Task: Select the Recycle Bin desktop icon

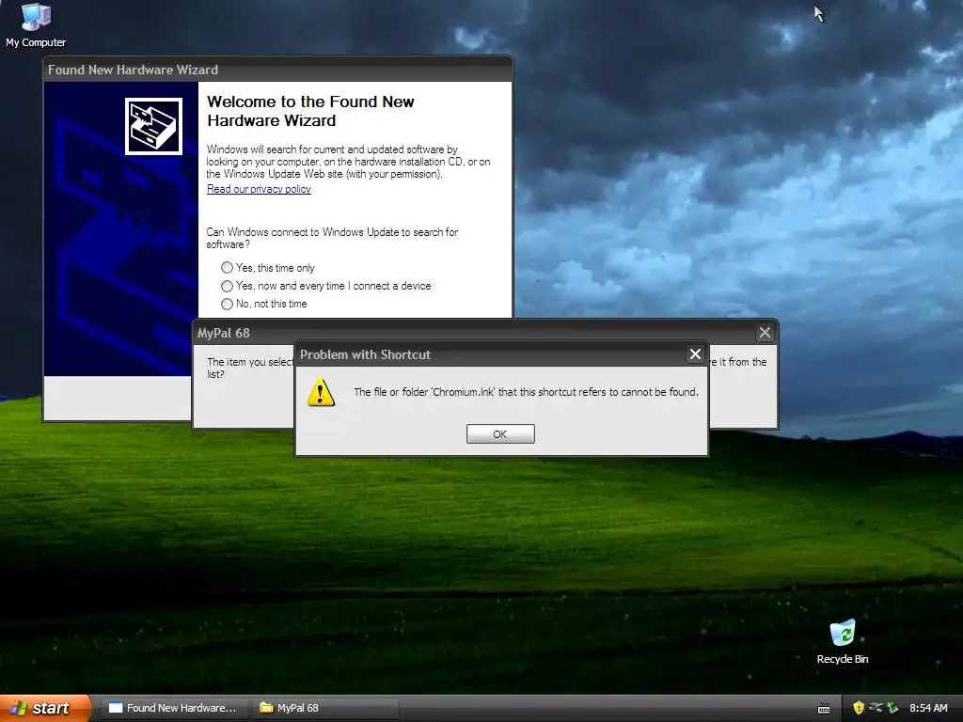Action: 843,641
